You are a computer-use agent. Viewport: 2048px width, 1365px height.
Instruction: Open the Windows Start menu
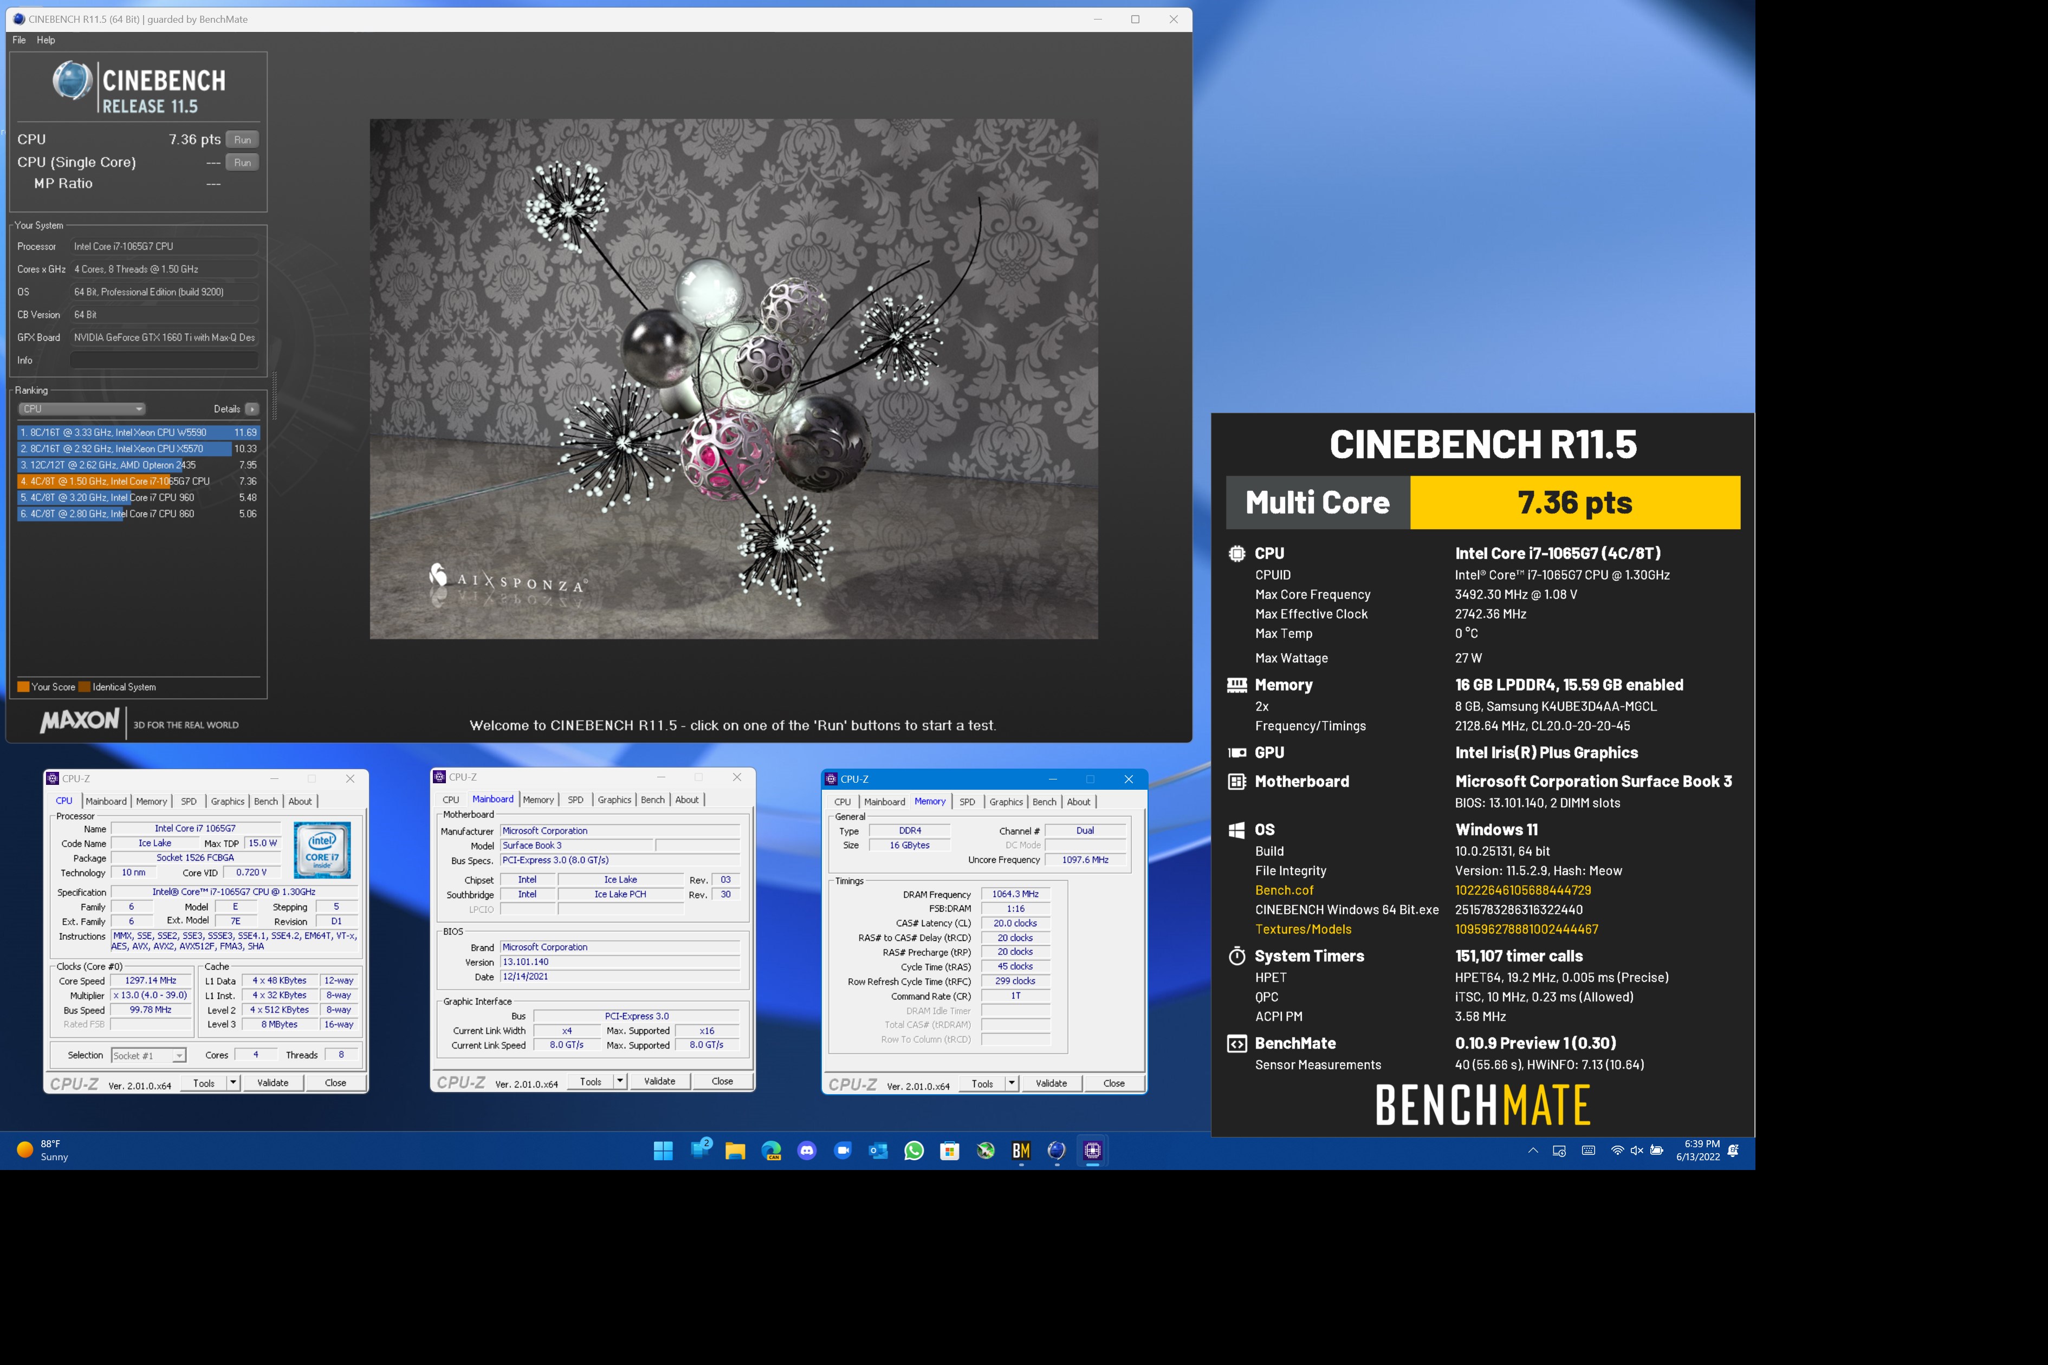click(663, 1151)
